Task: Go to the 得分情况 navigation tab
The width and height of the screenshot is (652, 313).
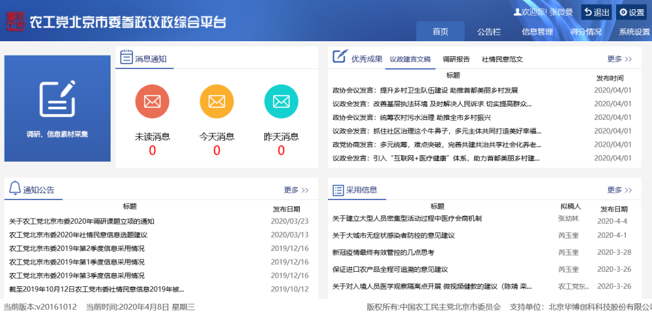Action: click(586, 31)
